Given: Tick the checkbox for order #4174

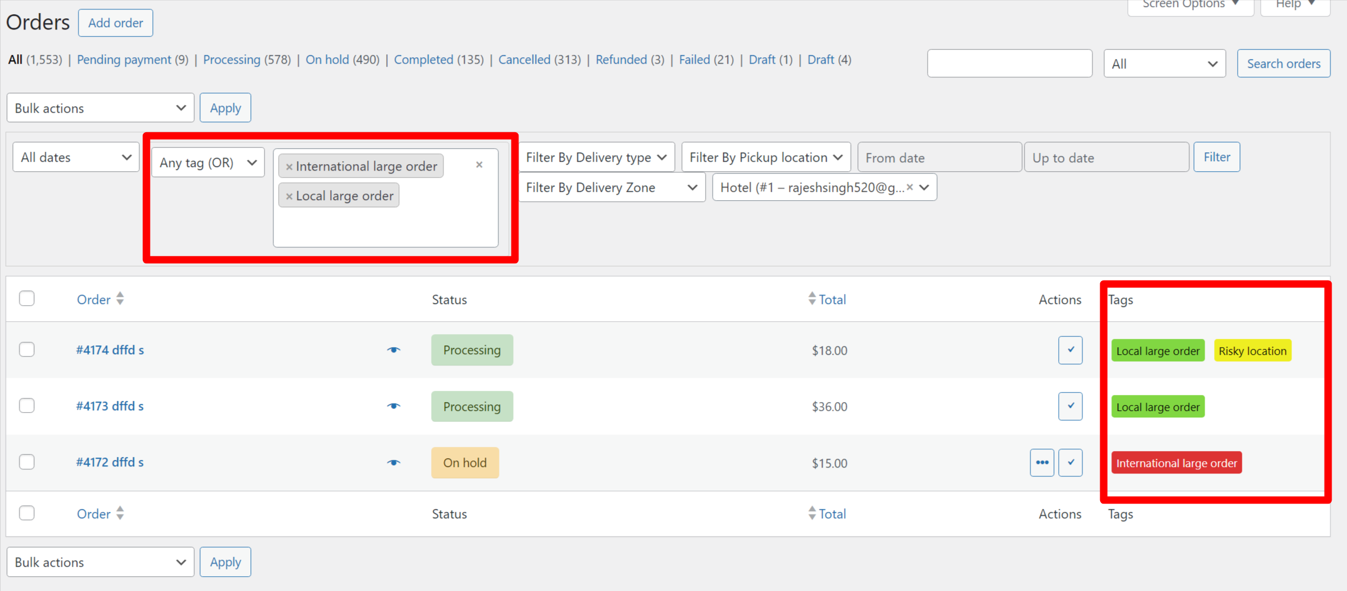Looking at the screenshot, I should pos(27,349).
